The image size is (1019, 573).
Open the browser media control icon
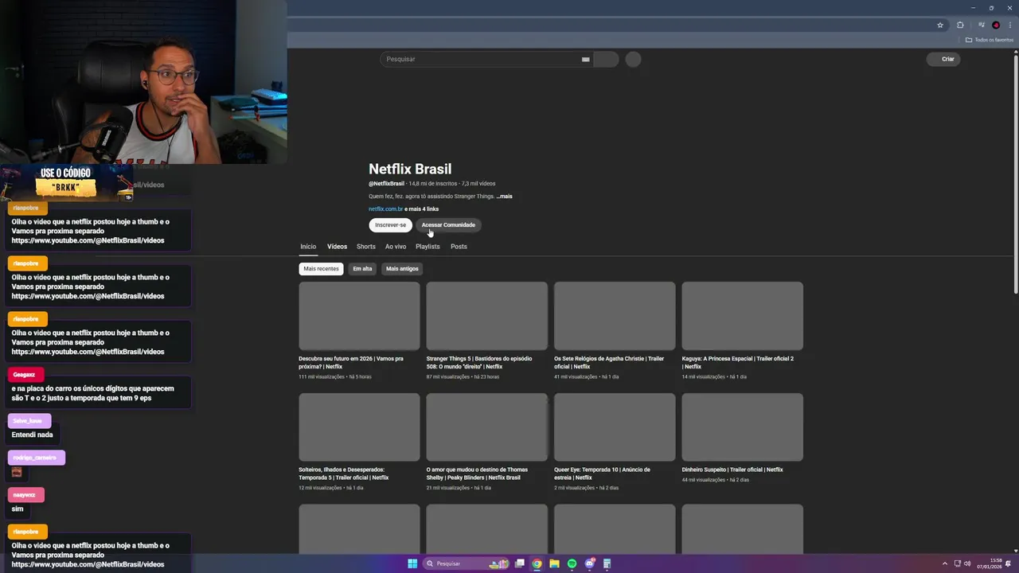pos(981,25)
